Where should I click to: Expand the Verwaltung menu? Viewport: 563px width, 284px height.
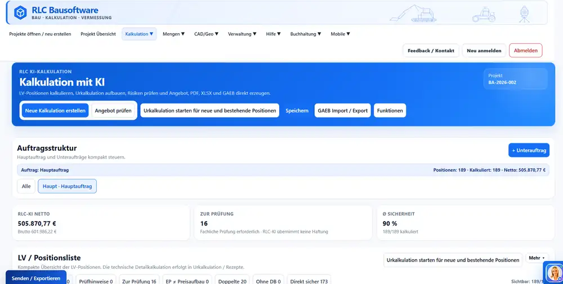(x=242, y=34)
